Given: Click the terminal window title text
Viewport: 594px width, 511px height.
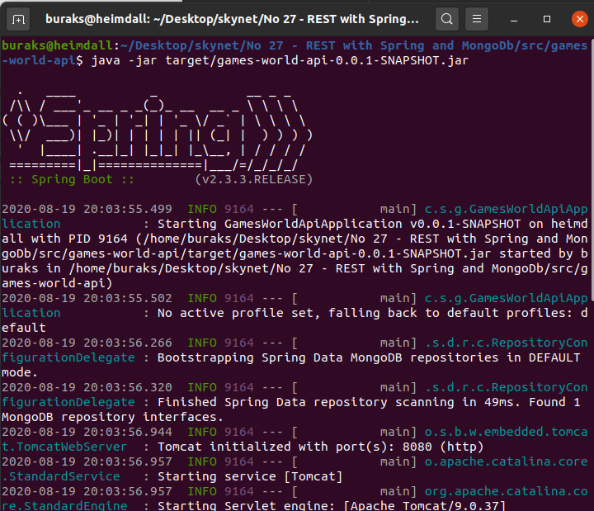Looking at the screenshot, I should pyautogui.click(x=232, y=19).
